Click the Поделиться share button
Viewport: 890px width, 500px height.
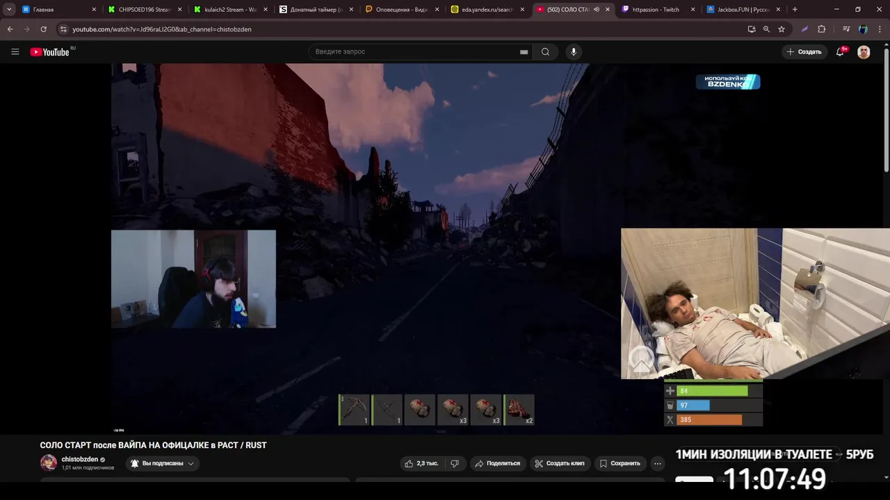[x=498, y=463]
